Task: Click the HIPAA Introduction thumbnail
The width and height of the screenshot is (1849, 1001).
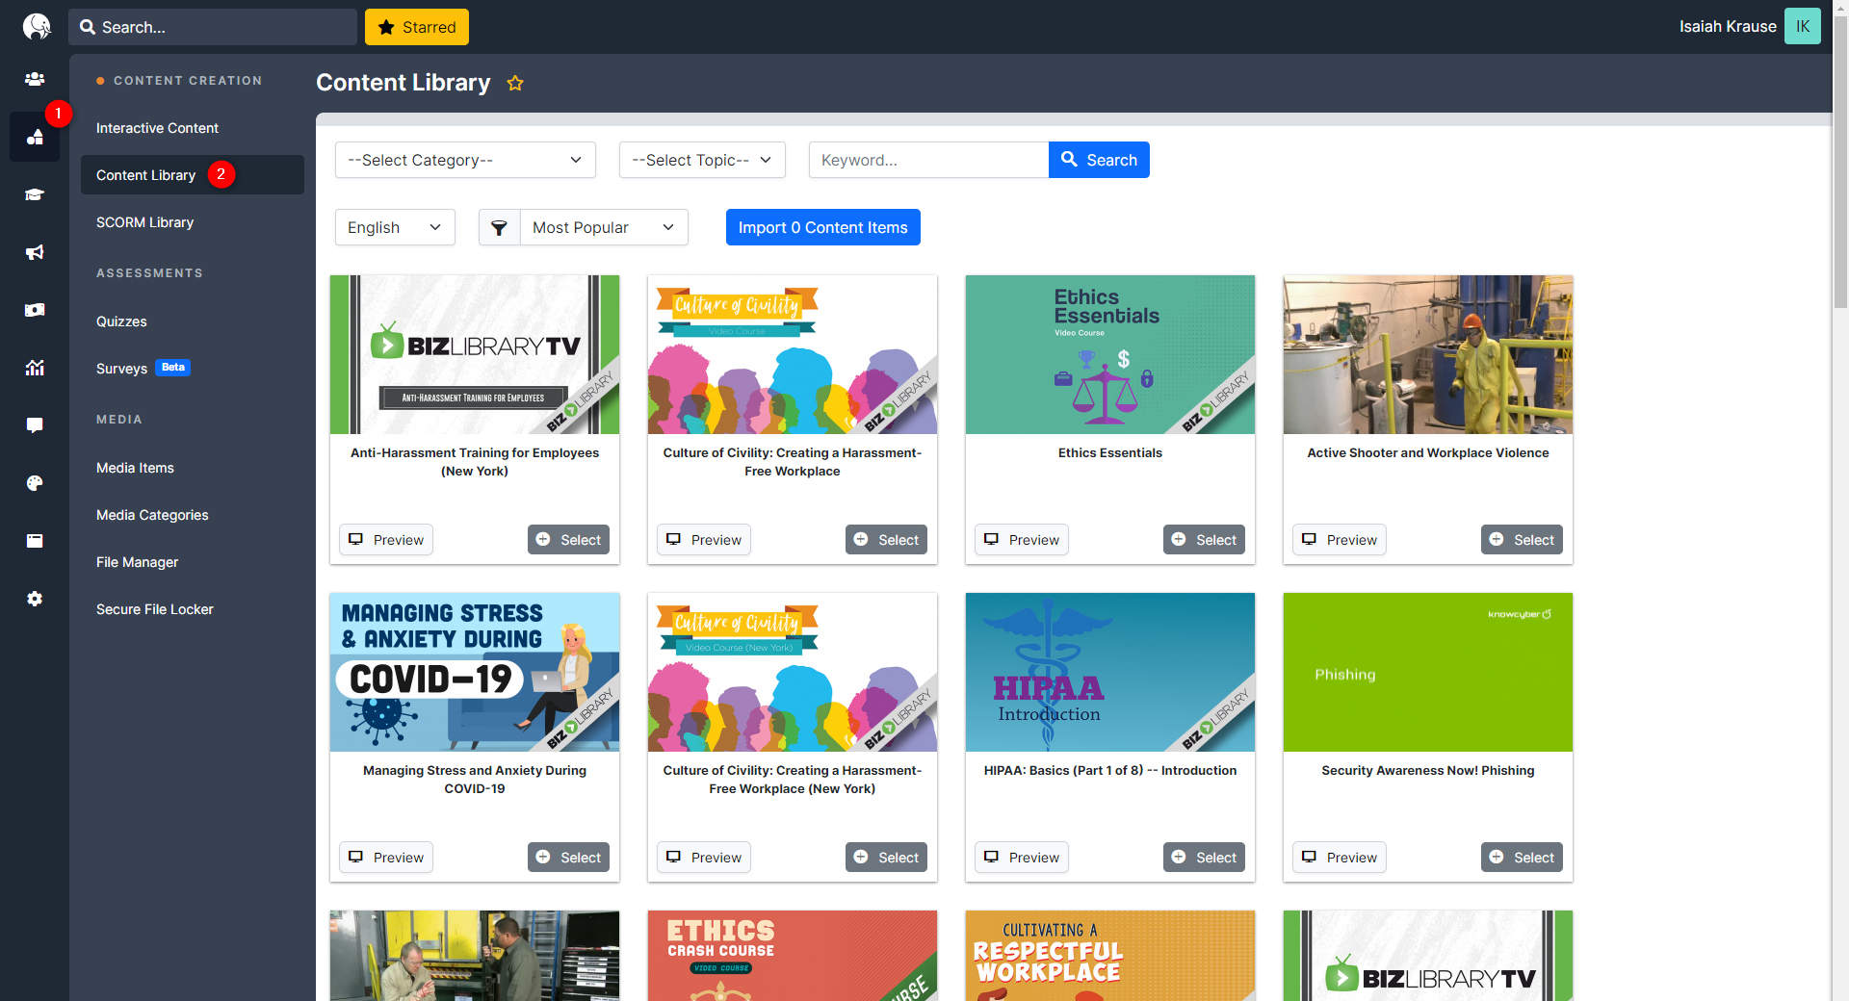Action: [x=1110, y=672]
